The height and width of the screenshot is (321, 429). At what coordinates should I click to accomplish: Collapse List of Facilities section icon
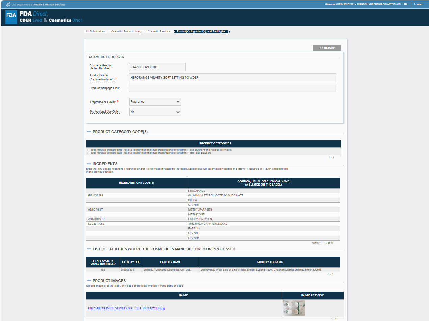tap(89, 249)
